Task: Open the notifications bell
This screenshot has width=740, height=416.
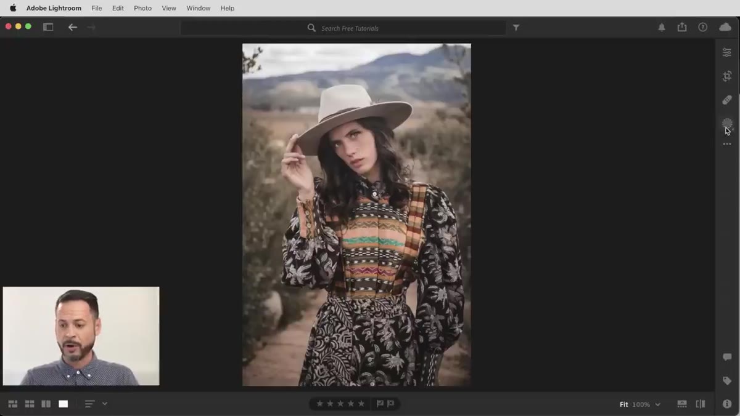Action: pyautogui.click(x=662, y=28)
